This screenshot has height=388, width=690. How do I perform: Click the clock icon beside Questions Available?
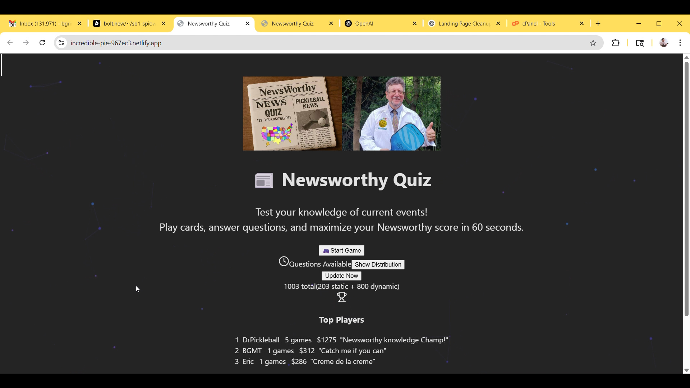(284, 262)
